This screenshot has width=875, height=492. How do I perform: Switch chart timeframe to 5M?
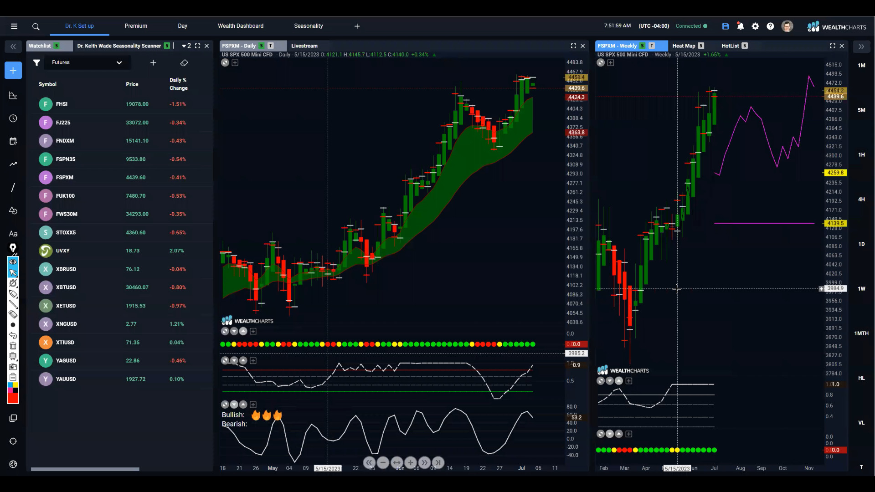point(861,110)
